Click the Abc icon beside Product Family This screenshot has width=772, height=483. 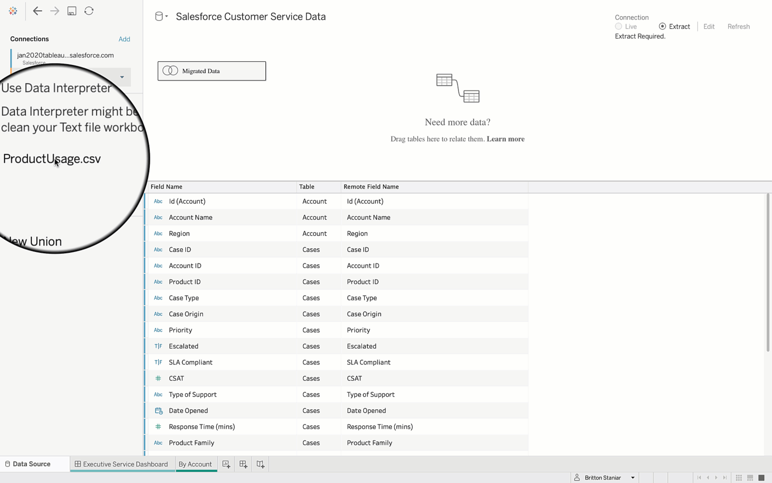(x=158, y=443)
